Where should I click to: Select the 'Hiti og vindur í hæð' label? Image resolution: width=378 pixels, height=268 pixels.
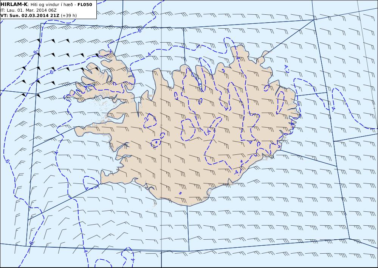[x=51, y=5]
